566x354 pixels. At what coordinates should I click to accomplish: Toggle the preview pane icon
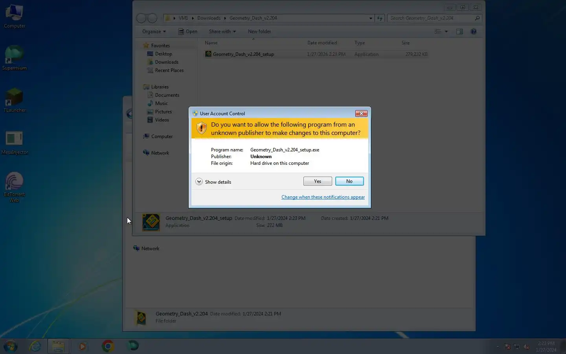pos(459,31)
